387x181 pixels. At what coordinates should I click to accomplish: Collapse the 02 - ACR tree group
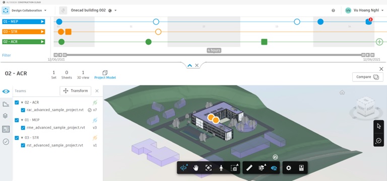tap(22, 103)
